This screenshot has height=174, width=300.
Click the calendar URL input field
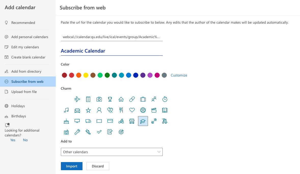(x=112, y=37)
